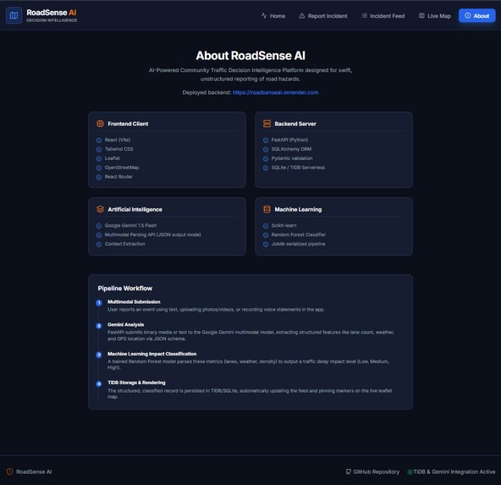
Task: Click step 2 circle for Gemini Analysis
Action: click(x=99, y=326)
